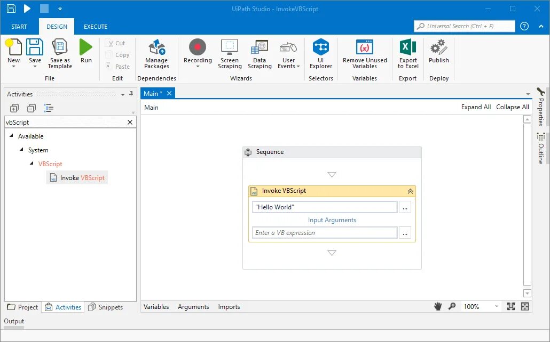The image size is (550, 342).
Task: Open the EXECUTE ribbon tab
Action: pyautogui.click(x=96, y=27)
